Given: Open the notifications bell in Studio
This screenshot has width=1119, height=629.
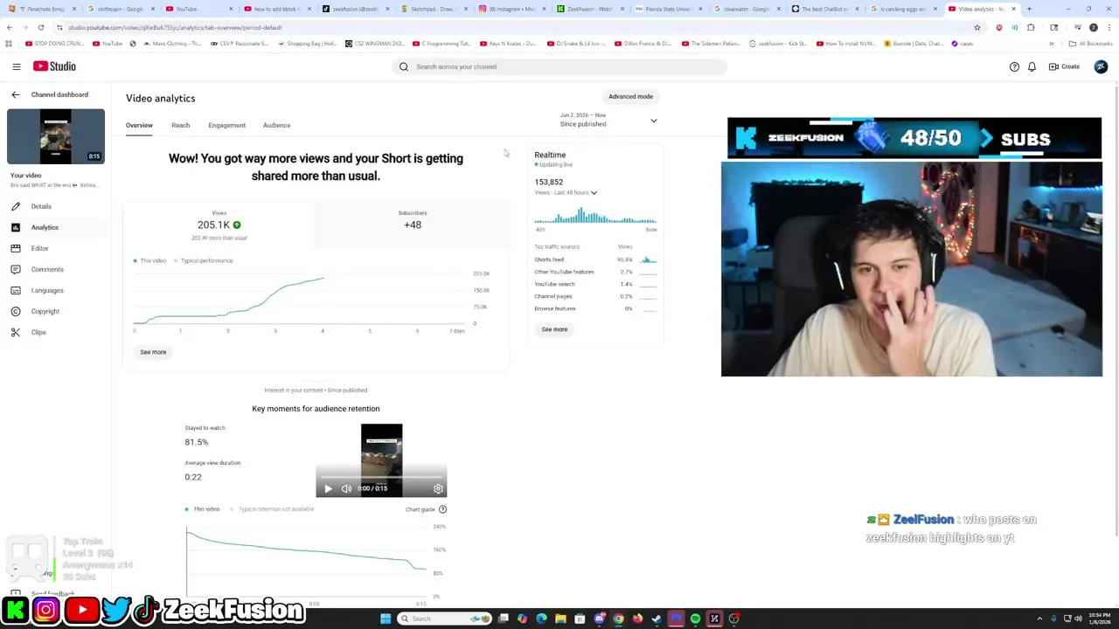Looking at the screenshot, I should [1032, 66].
